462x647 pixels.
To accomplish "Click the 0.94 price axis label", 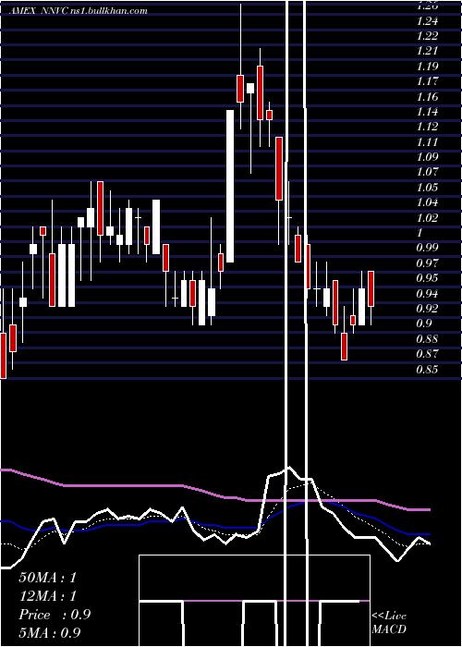I will point(427,293).
